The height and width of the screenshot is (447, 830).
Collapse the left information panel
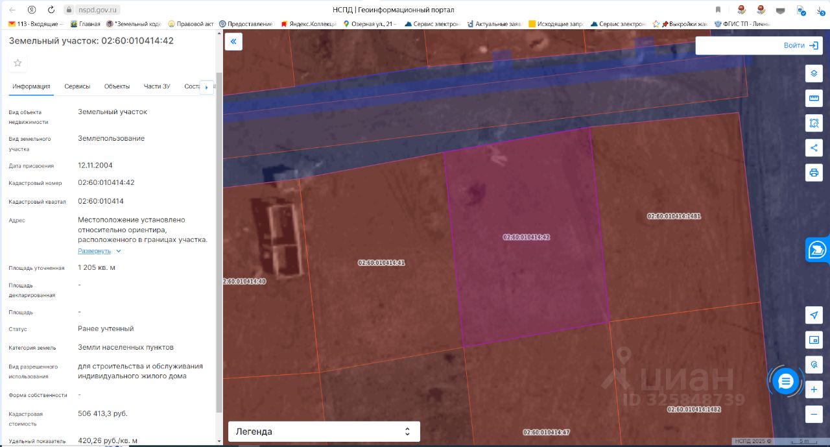233,42
